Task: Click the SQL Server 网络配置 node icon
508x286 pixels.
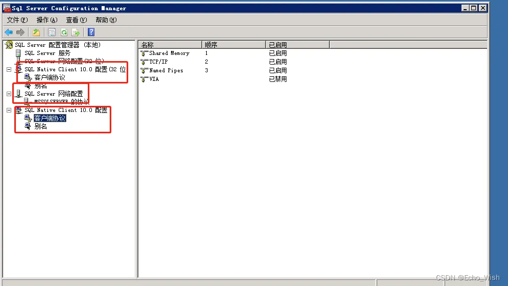Action: pos(18,94)
